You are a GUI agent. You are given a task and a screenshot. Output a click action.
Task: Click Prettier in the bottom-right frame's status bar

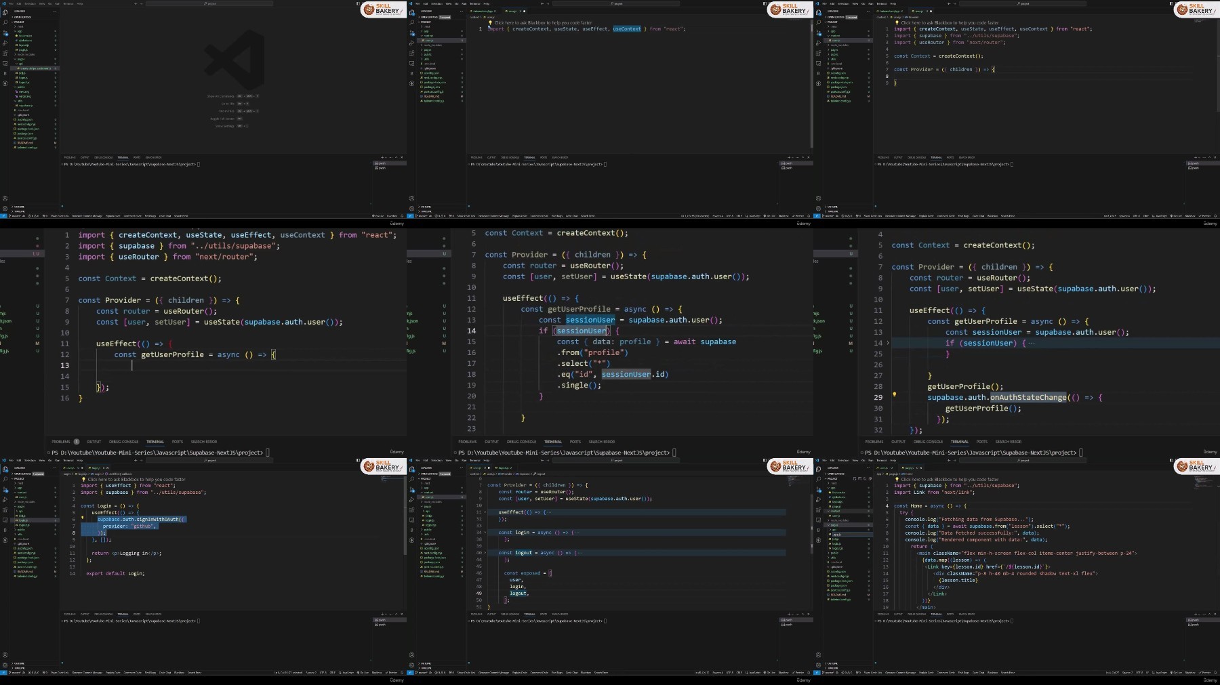coord(1205,673)
